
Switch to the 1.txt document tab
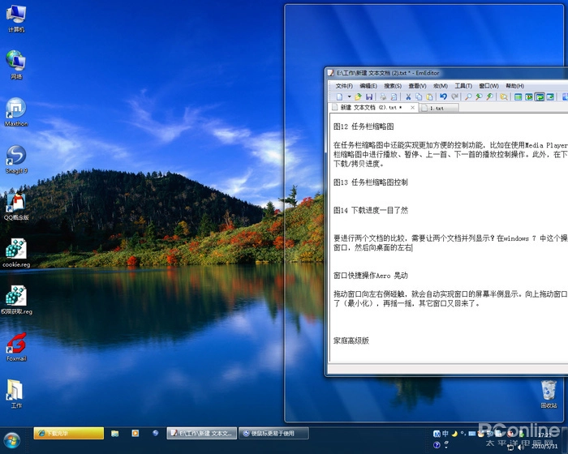437,108
